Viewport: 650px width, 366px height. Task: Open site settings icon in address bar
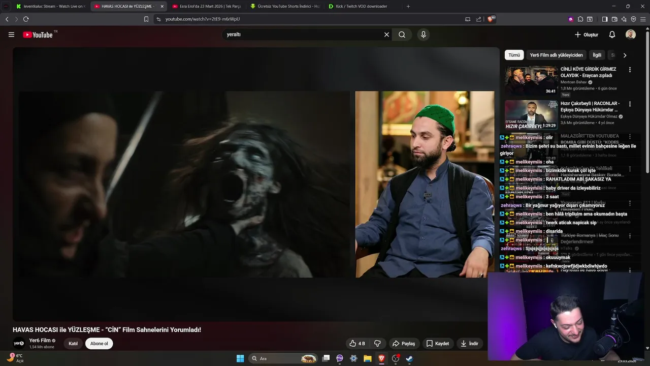tap(158, 19)
